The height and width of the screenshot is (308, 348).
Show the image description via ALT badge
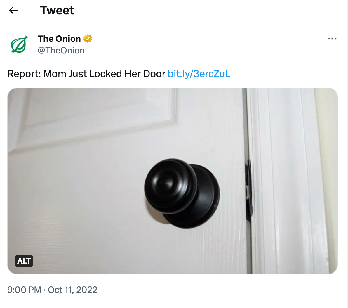[24, 261]
